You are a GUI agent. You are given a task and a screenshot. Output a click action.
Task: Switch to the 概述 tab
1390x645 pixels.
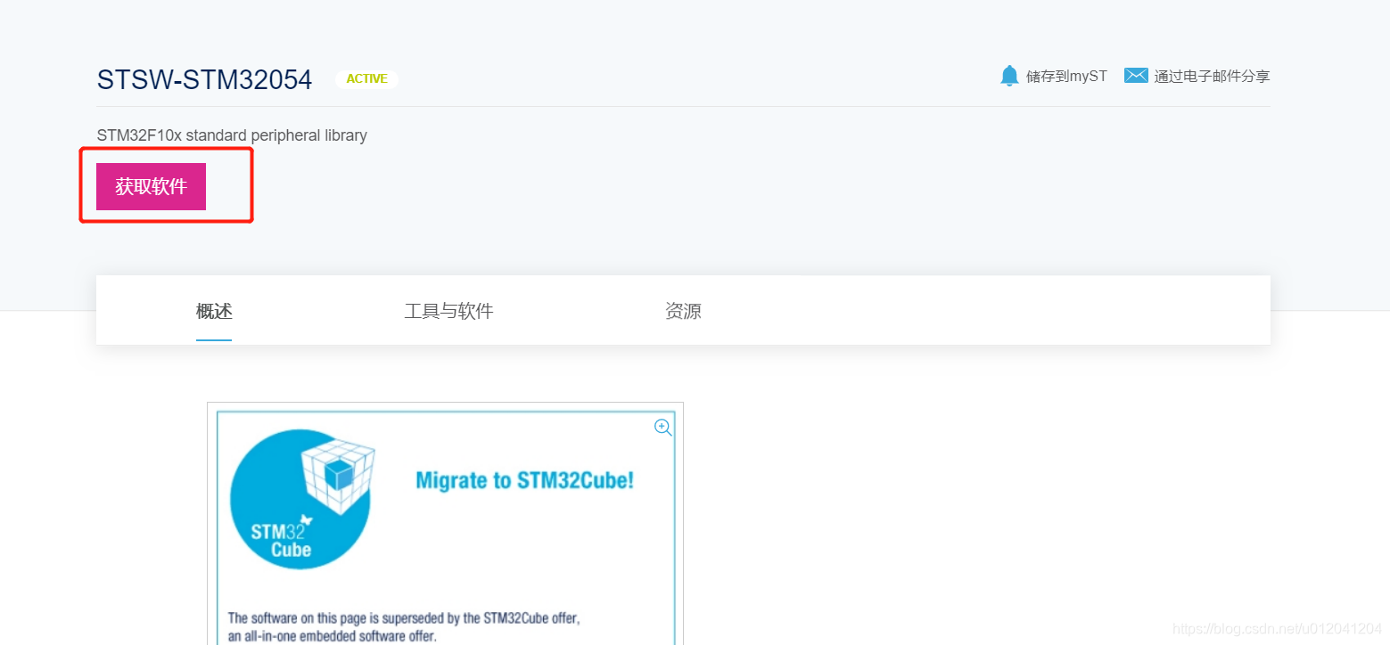click(214, 311)
